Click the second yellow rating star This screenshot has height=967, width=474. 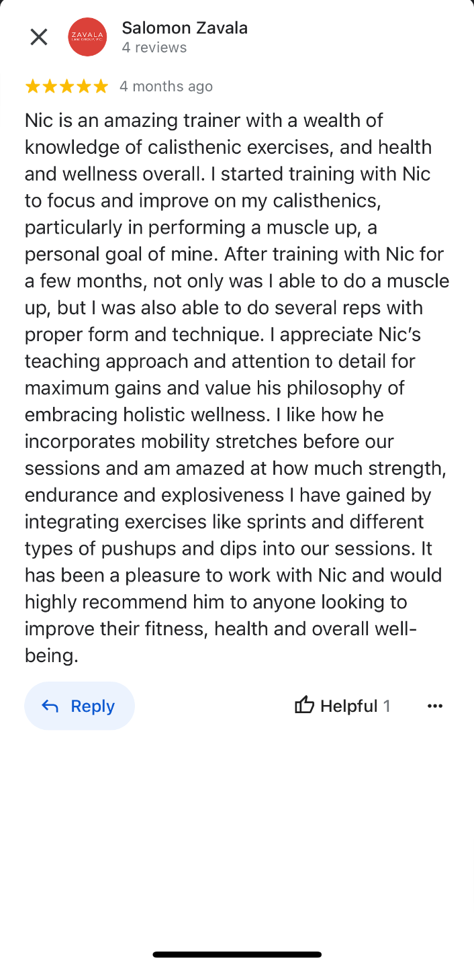click(50, 87)
